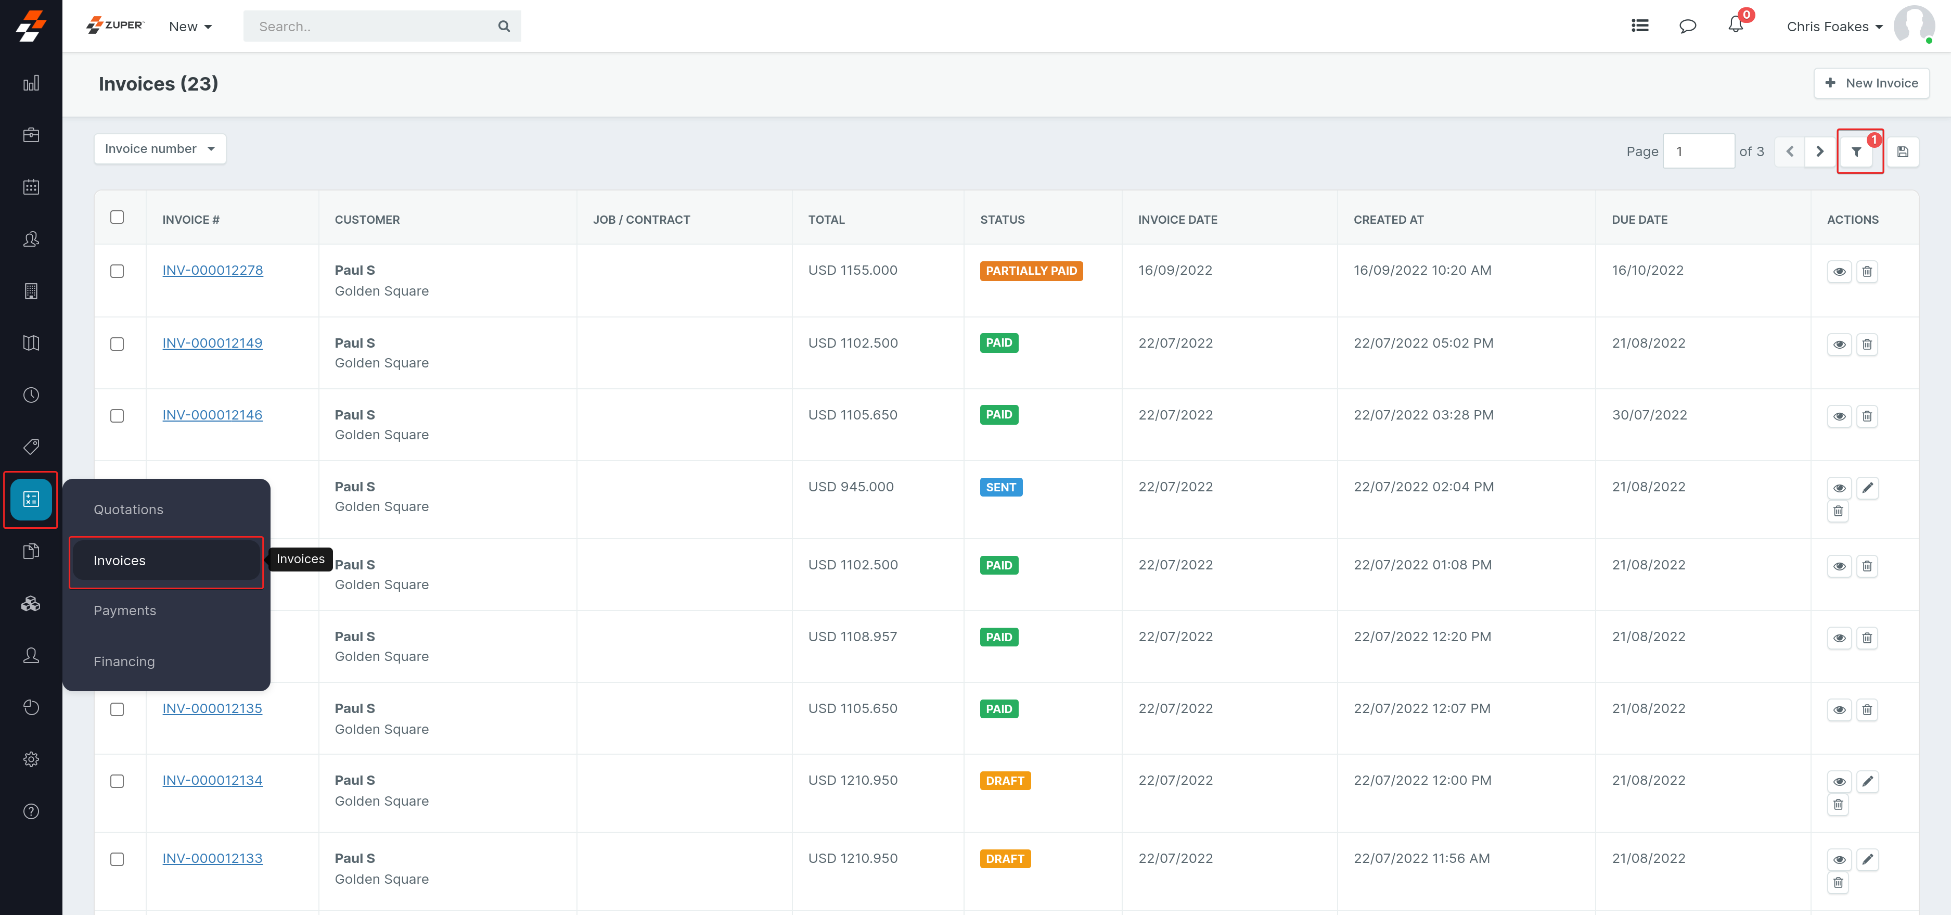Expand the Invoice number dropdown
The image size is (1951, 915).
pyautogui.click(x=160, y=148)
